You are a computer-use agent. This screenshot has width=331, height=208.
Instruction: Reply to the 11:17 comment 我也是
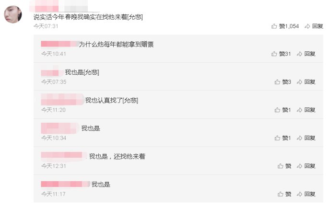tap(306, 194)
